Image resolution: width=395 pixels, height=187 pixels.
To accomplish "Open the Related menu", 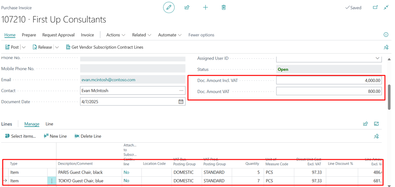I will click(x=141, y=35).
